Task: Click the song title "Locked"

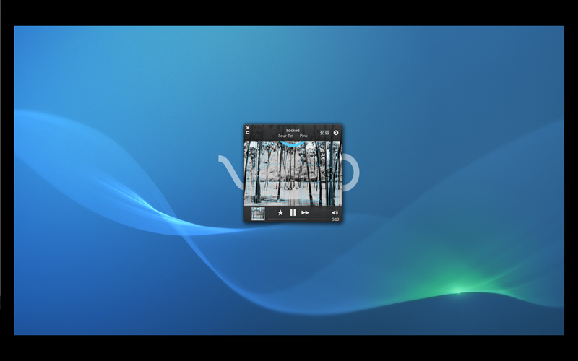Action: pos(293,131)
